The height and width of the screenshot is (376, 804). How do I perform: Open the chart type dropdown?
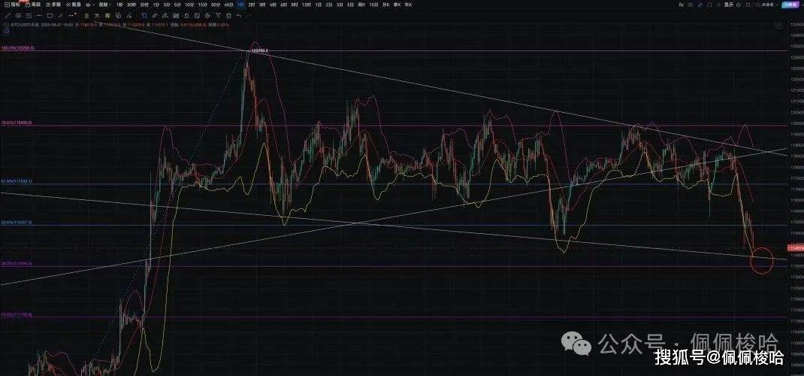point(89,5)
